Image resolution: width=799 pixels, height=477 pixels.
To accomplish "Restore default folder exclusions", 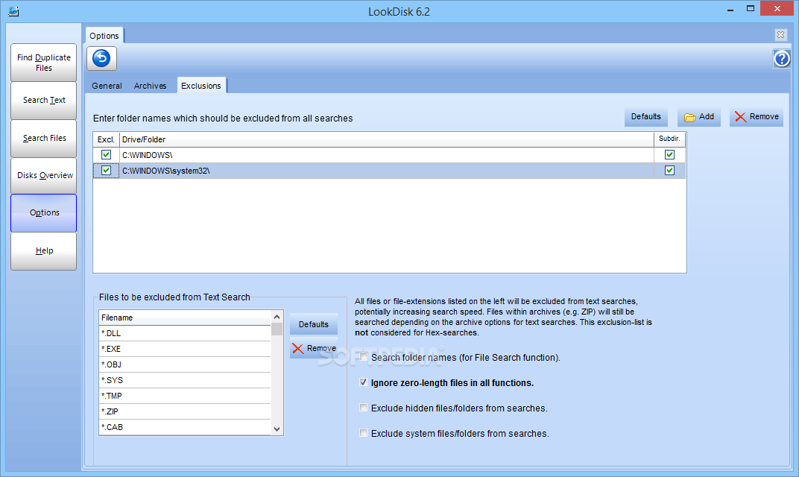I will (645, 117).
